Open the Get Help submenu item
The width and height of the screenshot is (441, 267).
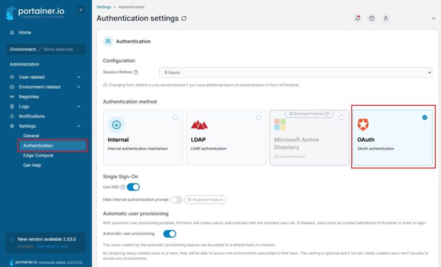coord(32,165)
